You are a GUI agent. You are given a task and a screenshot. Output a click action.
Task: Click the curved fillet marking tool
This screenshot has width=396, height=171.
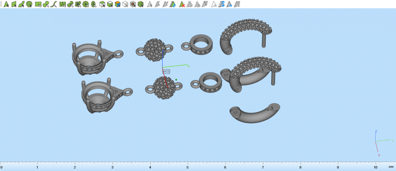pos(54,4)
